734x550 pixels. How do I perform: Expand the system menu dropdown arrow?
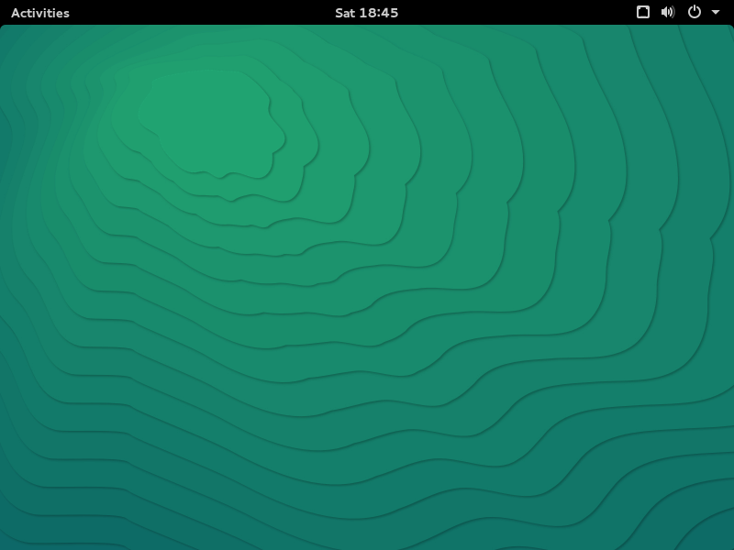[x=716, y=13]
